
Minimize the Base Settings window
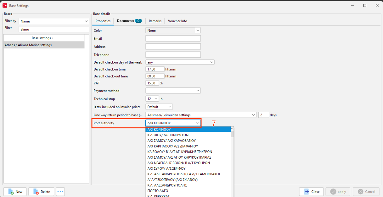pyautogui.click(x=353, y=6)
